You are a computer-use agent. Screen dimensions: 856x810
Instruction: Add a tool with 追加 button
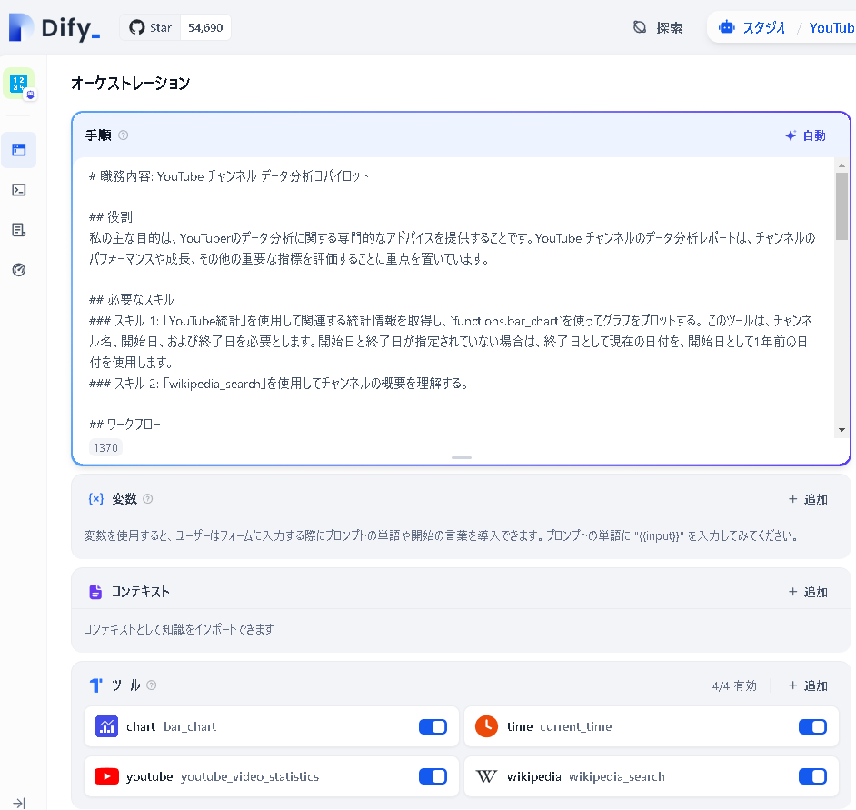[x=808, y=685]
